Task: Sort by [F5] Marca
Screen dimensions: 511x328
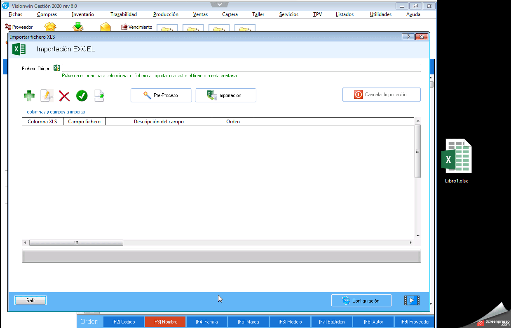Action: click(x=248, y=322)
